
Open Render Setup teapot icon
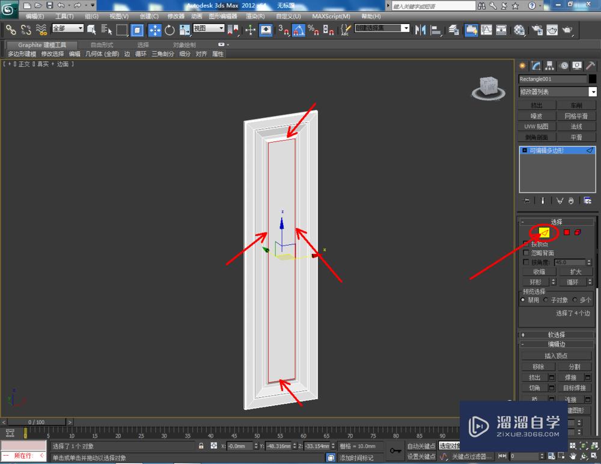[x=537, y=29]
